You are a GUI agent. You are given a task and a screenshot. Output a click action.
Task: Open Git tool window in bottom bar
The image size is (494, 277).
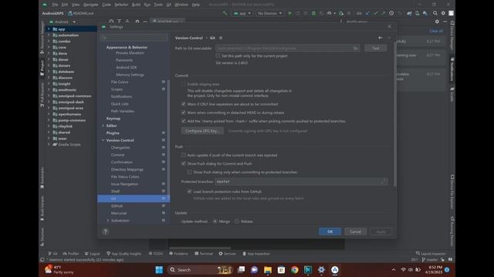pos(52,253)
